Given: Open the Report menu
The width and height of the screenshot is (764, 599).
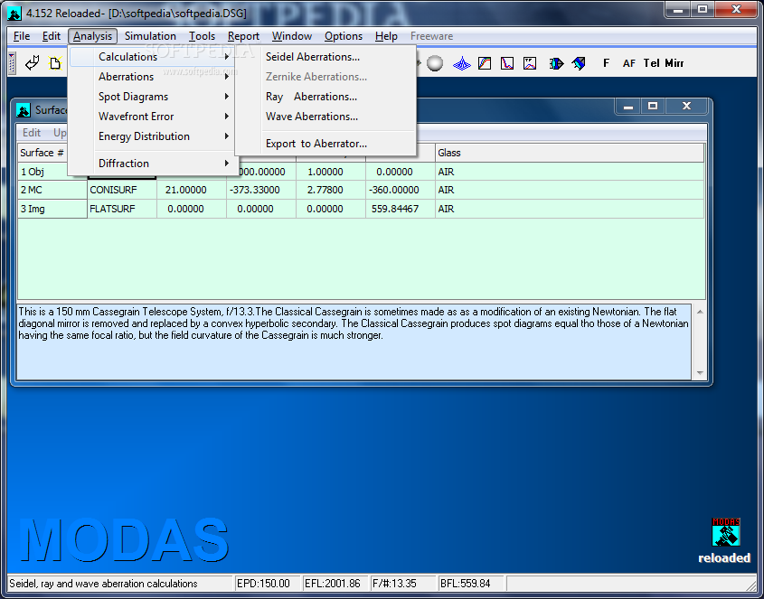Looking at the screenshot, I should [x=243, y=36].
